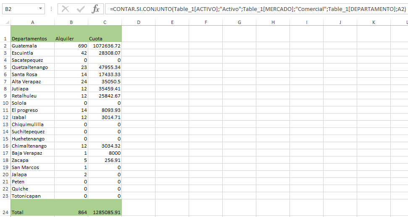Click the Cancel (X) icon in formula bar
The image size is (408, 217).
[x=66, y=9]
